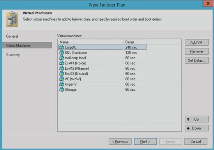Click the VM icon beside Esx#1 (Horde)
The height and width of the screenshot is (150, 214).
62,63
